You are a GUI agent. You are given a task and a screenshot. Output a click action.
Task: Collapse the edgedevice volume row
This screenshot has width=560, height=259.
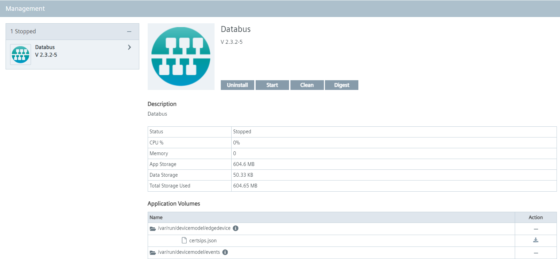536,229
